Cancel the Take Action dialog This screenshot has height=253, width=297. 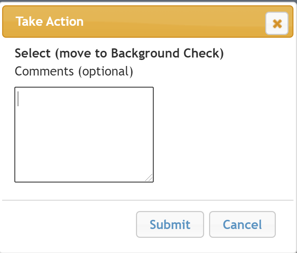[x=242, y=224]
